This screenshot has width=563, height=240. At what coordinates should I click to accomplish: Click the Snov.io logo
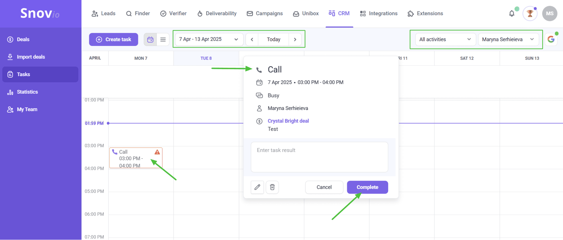[40, 13]
